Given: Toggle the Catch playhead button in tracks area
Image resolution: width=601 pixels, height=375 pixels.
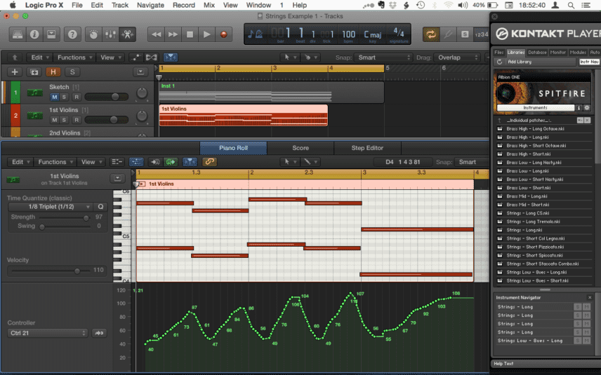Looking at the screenshot, I should pos(171,57).
